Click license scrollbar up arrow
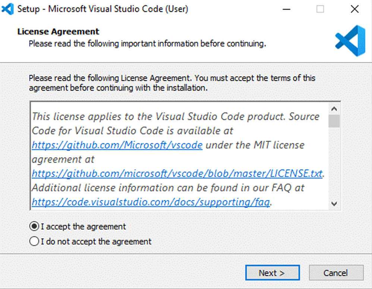The height and width of the screenshot is (289, 372). tap(334, 109)
